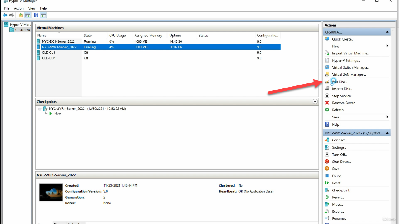399x224 pixels.
Task: Click the Checkpoint icon in Actions
Action: (327, 190)
